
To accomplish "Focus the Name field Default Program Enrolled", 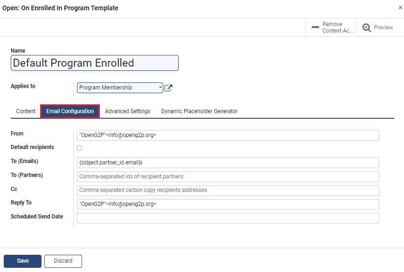I will [95, 63].
